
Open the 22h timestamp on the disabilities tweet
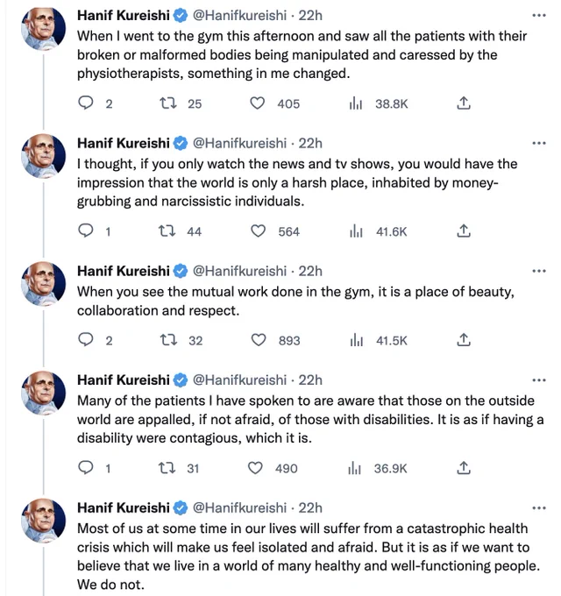pyautogui.click(x=310, y=380)
